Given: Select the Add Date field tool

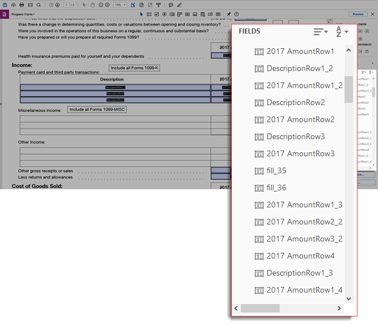Looking at the screenshot, I should (203, 14).
